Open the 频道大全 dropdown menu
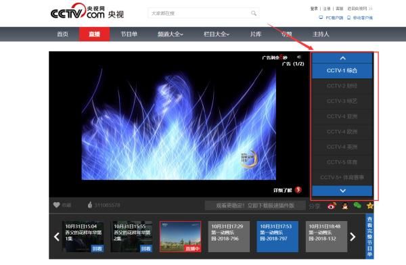 coord(171,34)
